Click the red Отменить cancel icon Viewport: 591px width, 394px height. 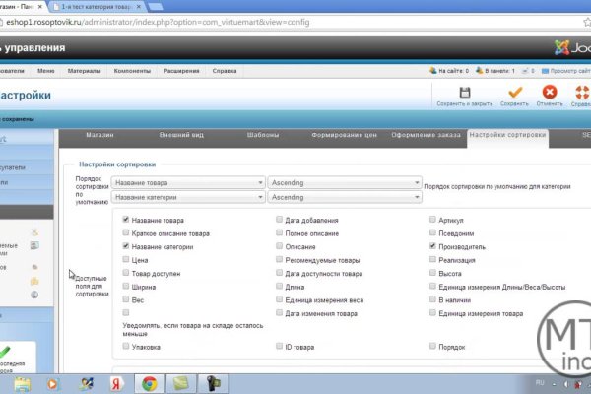tap(549, 93)
